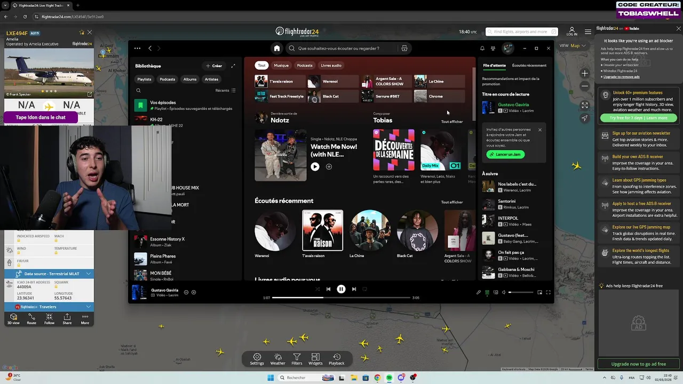This screenshot has height=384, width=683.
Task: Skip to the next track
Action: click(354, 289)
